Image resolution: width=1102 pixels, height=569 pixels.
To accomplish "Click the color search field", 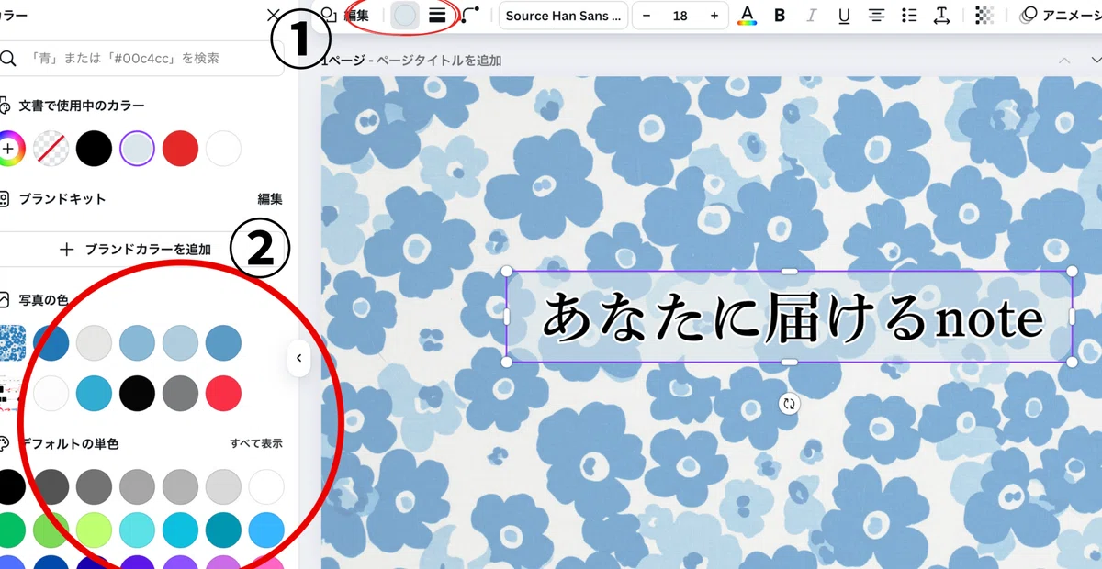I will pyautogui.click(x=141, y=58).
